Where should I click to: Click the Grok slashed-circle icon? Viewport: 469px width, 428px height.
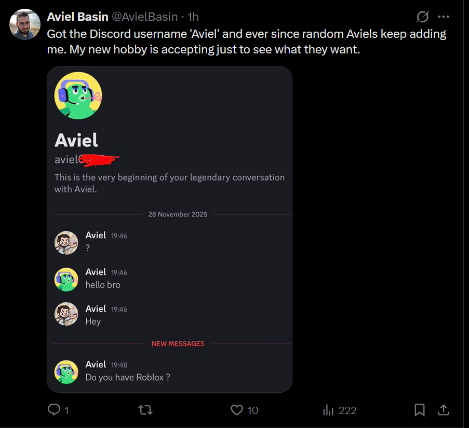point(423,17)
